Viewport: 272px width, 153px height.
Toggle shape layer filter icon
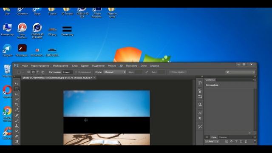[241, 142]
